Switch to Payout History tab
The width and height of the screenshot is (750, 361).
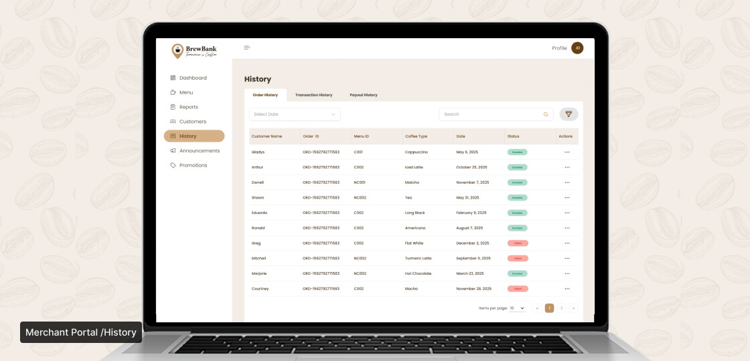click(364, 95)
